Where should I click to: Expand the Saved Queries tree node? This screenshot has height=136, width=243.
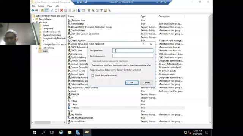[x=33, y=19]
